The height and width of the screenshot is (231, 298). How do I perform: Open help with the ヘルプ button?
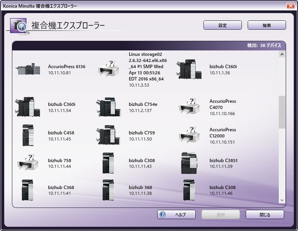pyautogui.click(x=176, y=214)
